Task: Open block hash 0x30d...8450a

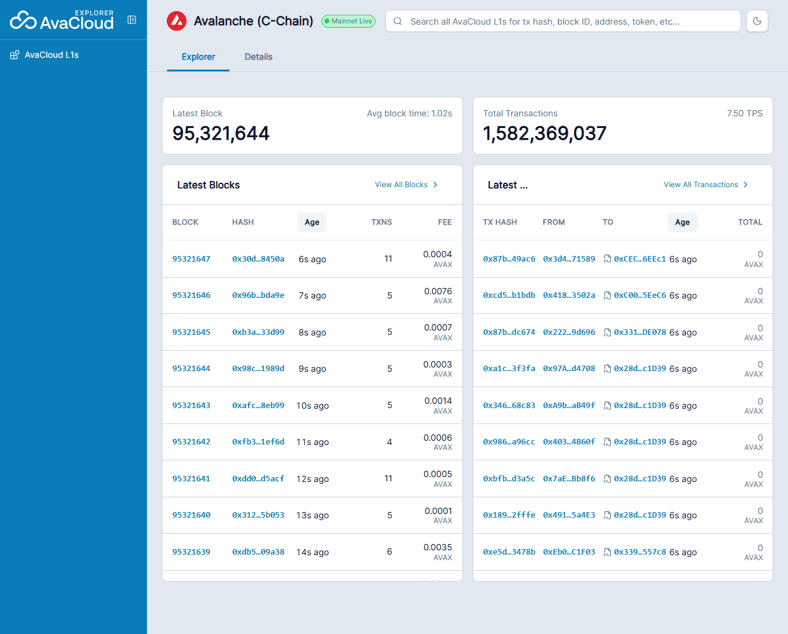Action: click(x=258, y=259)
